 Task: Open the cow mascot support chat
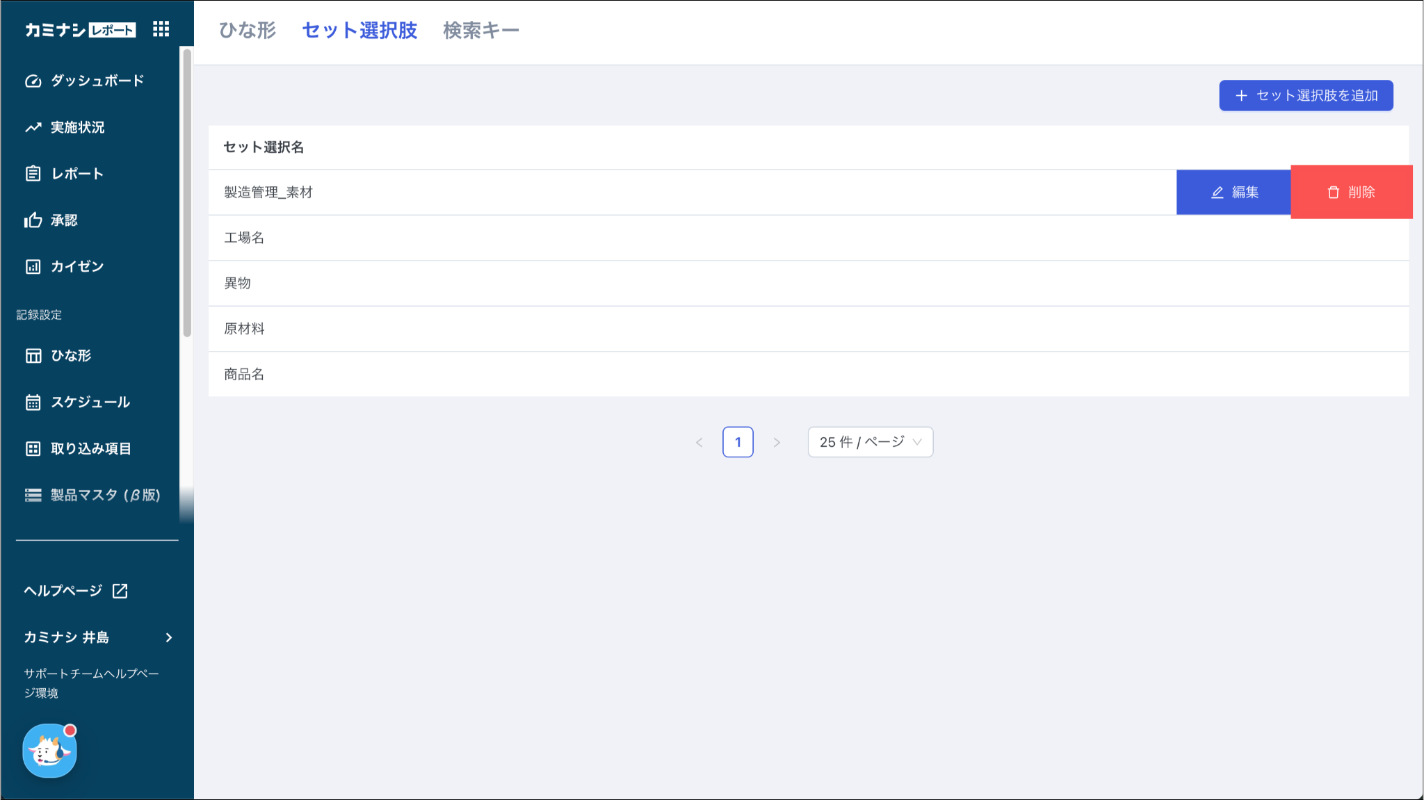coord(49,751)
